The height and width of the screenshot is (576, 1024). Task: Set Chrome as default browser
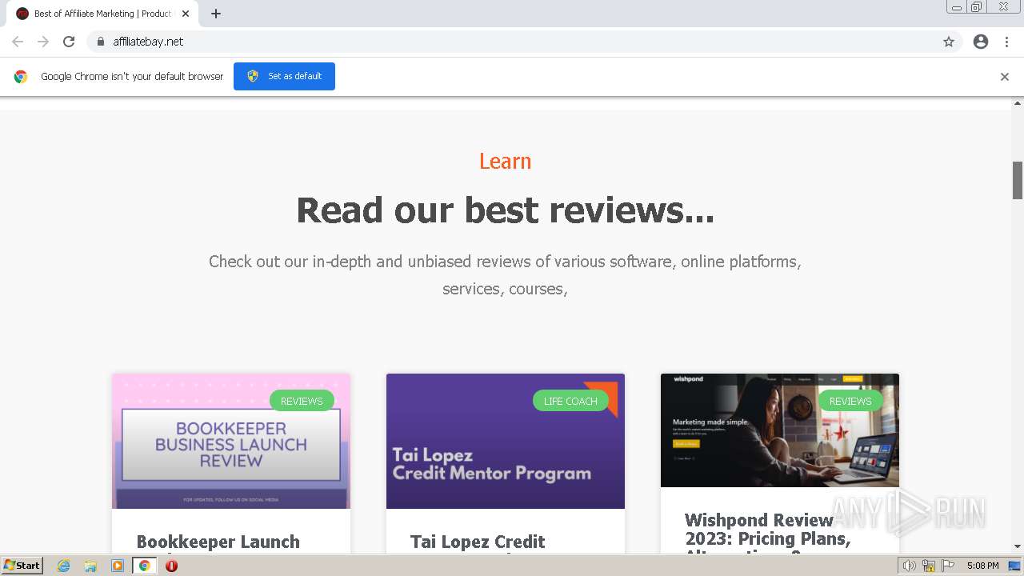[284, 76]
